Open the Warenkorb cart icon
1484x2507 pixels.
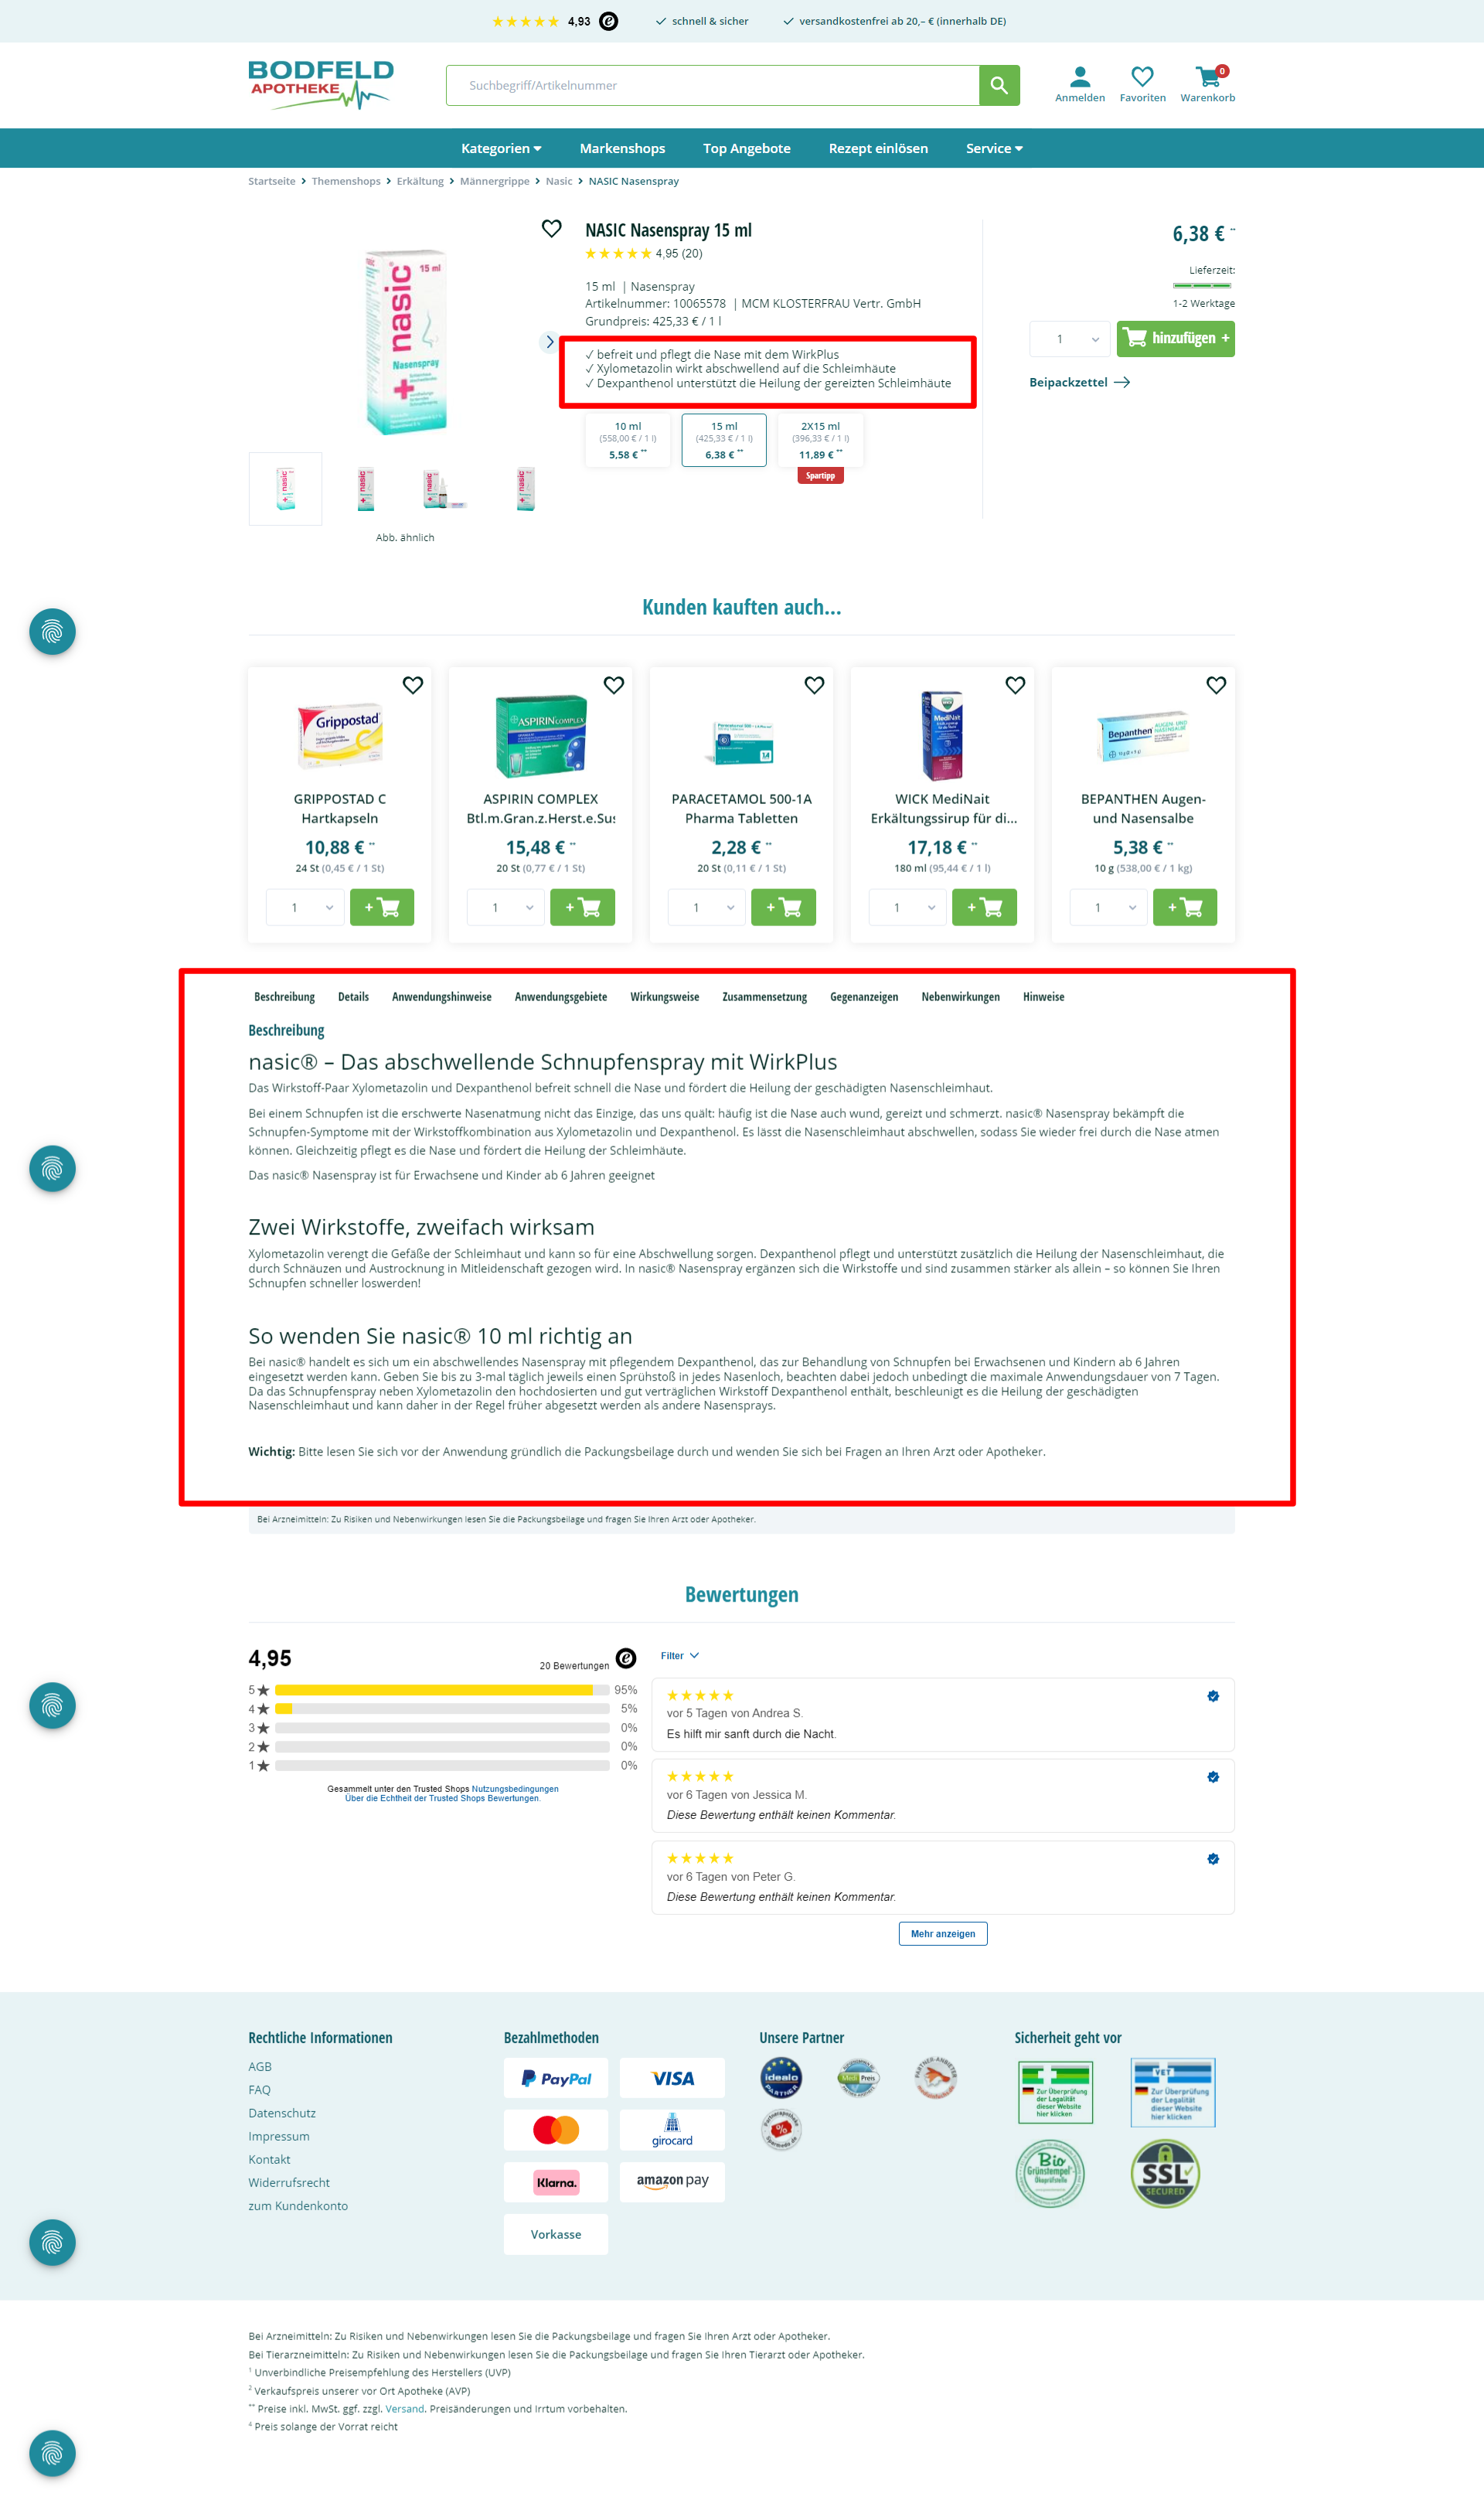pos(1207,78)
